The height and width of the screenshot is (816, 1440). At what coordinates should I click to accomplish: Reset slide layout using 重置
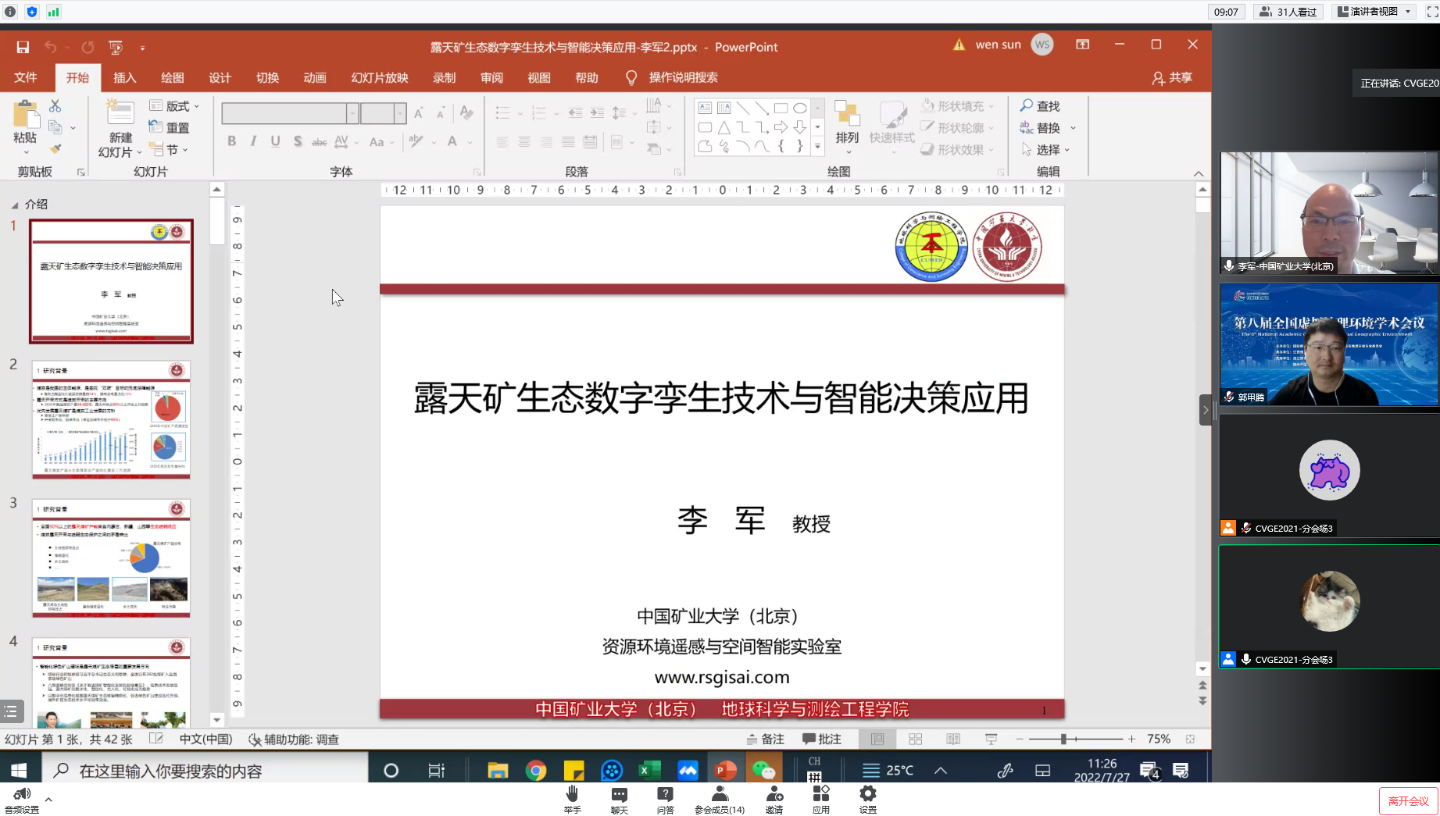click(170, 127)
